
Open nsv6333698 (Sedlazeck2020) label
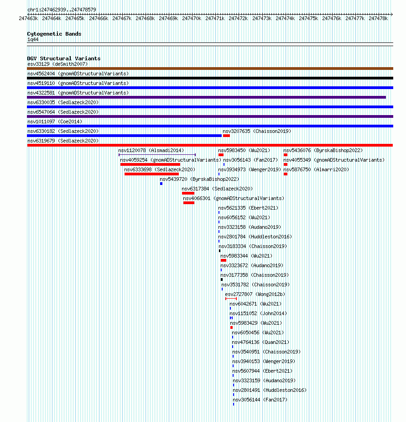coord(160,169)
